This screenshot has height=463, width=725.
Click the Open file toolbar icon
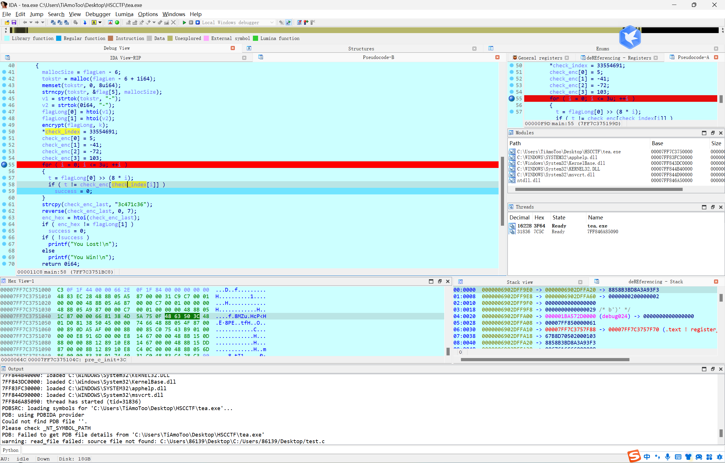7,23
